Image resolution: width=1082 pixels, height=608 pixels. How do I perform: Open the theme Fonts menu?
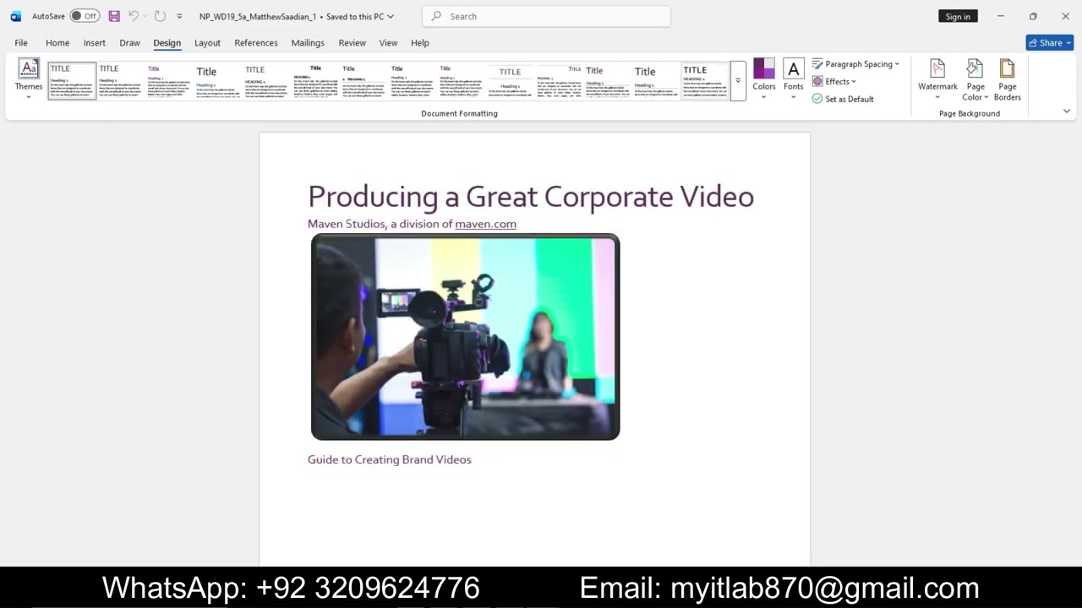793,79
